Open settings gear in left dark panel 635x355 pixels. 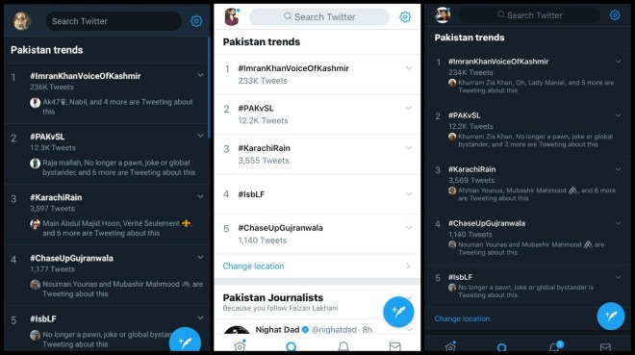(196, 21)
